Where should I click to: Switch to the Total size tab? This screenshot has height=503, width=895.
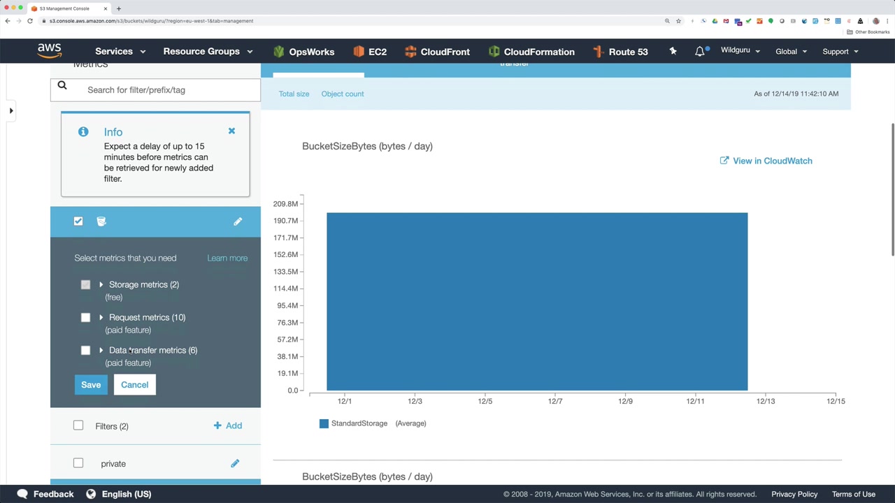click(x=294, y=94)
